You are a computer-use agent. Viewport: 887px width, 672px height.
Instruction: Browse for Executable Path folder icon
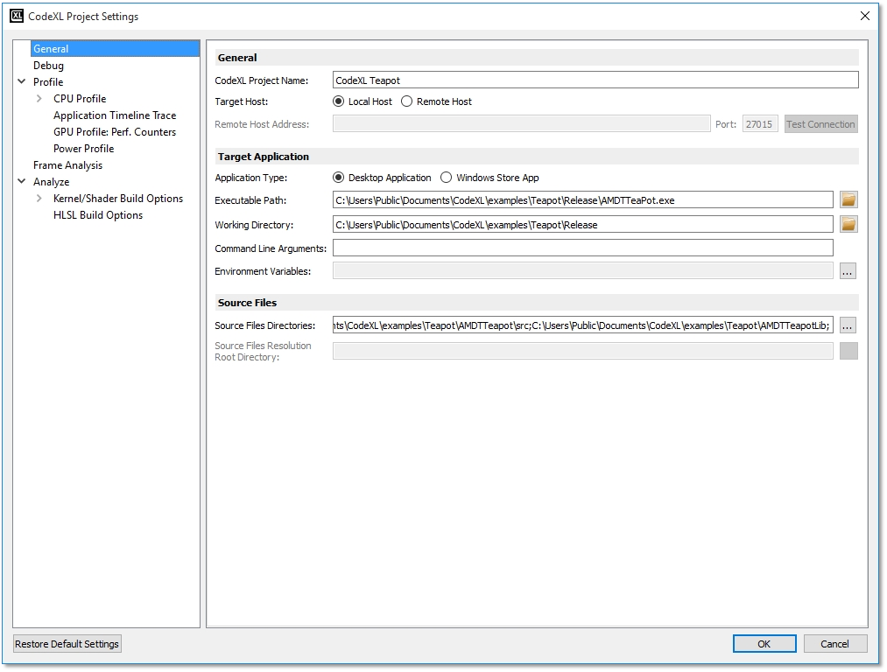click(848, 200)
